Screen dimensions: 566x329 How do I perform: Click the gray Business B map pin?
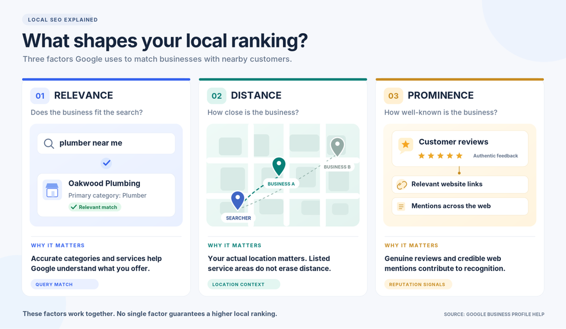(338, 147)
